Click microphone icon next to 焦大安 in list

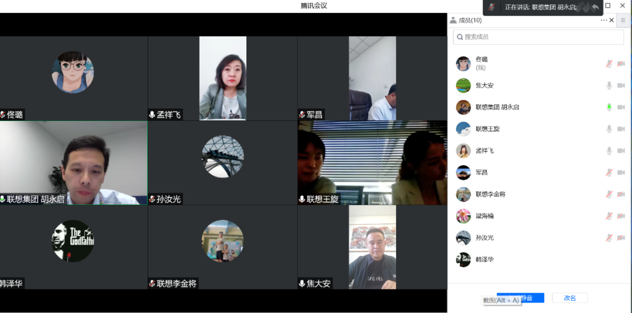[609, 85]
